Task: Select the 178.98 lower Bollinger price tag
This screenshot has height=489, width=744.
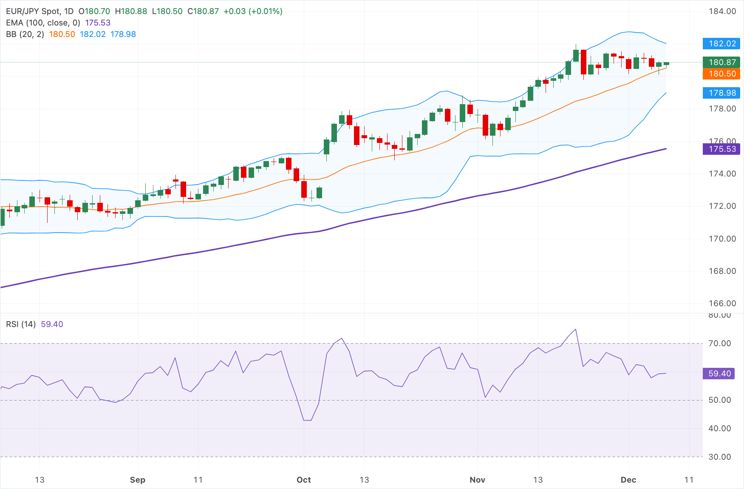Action: coord(721,93)
